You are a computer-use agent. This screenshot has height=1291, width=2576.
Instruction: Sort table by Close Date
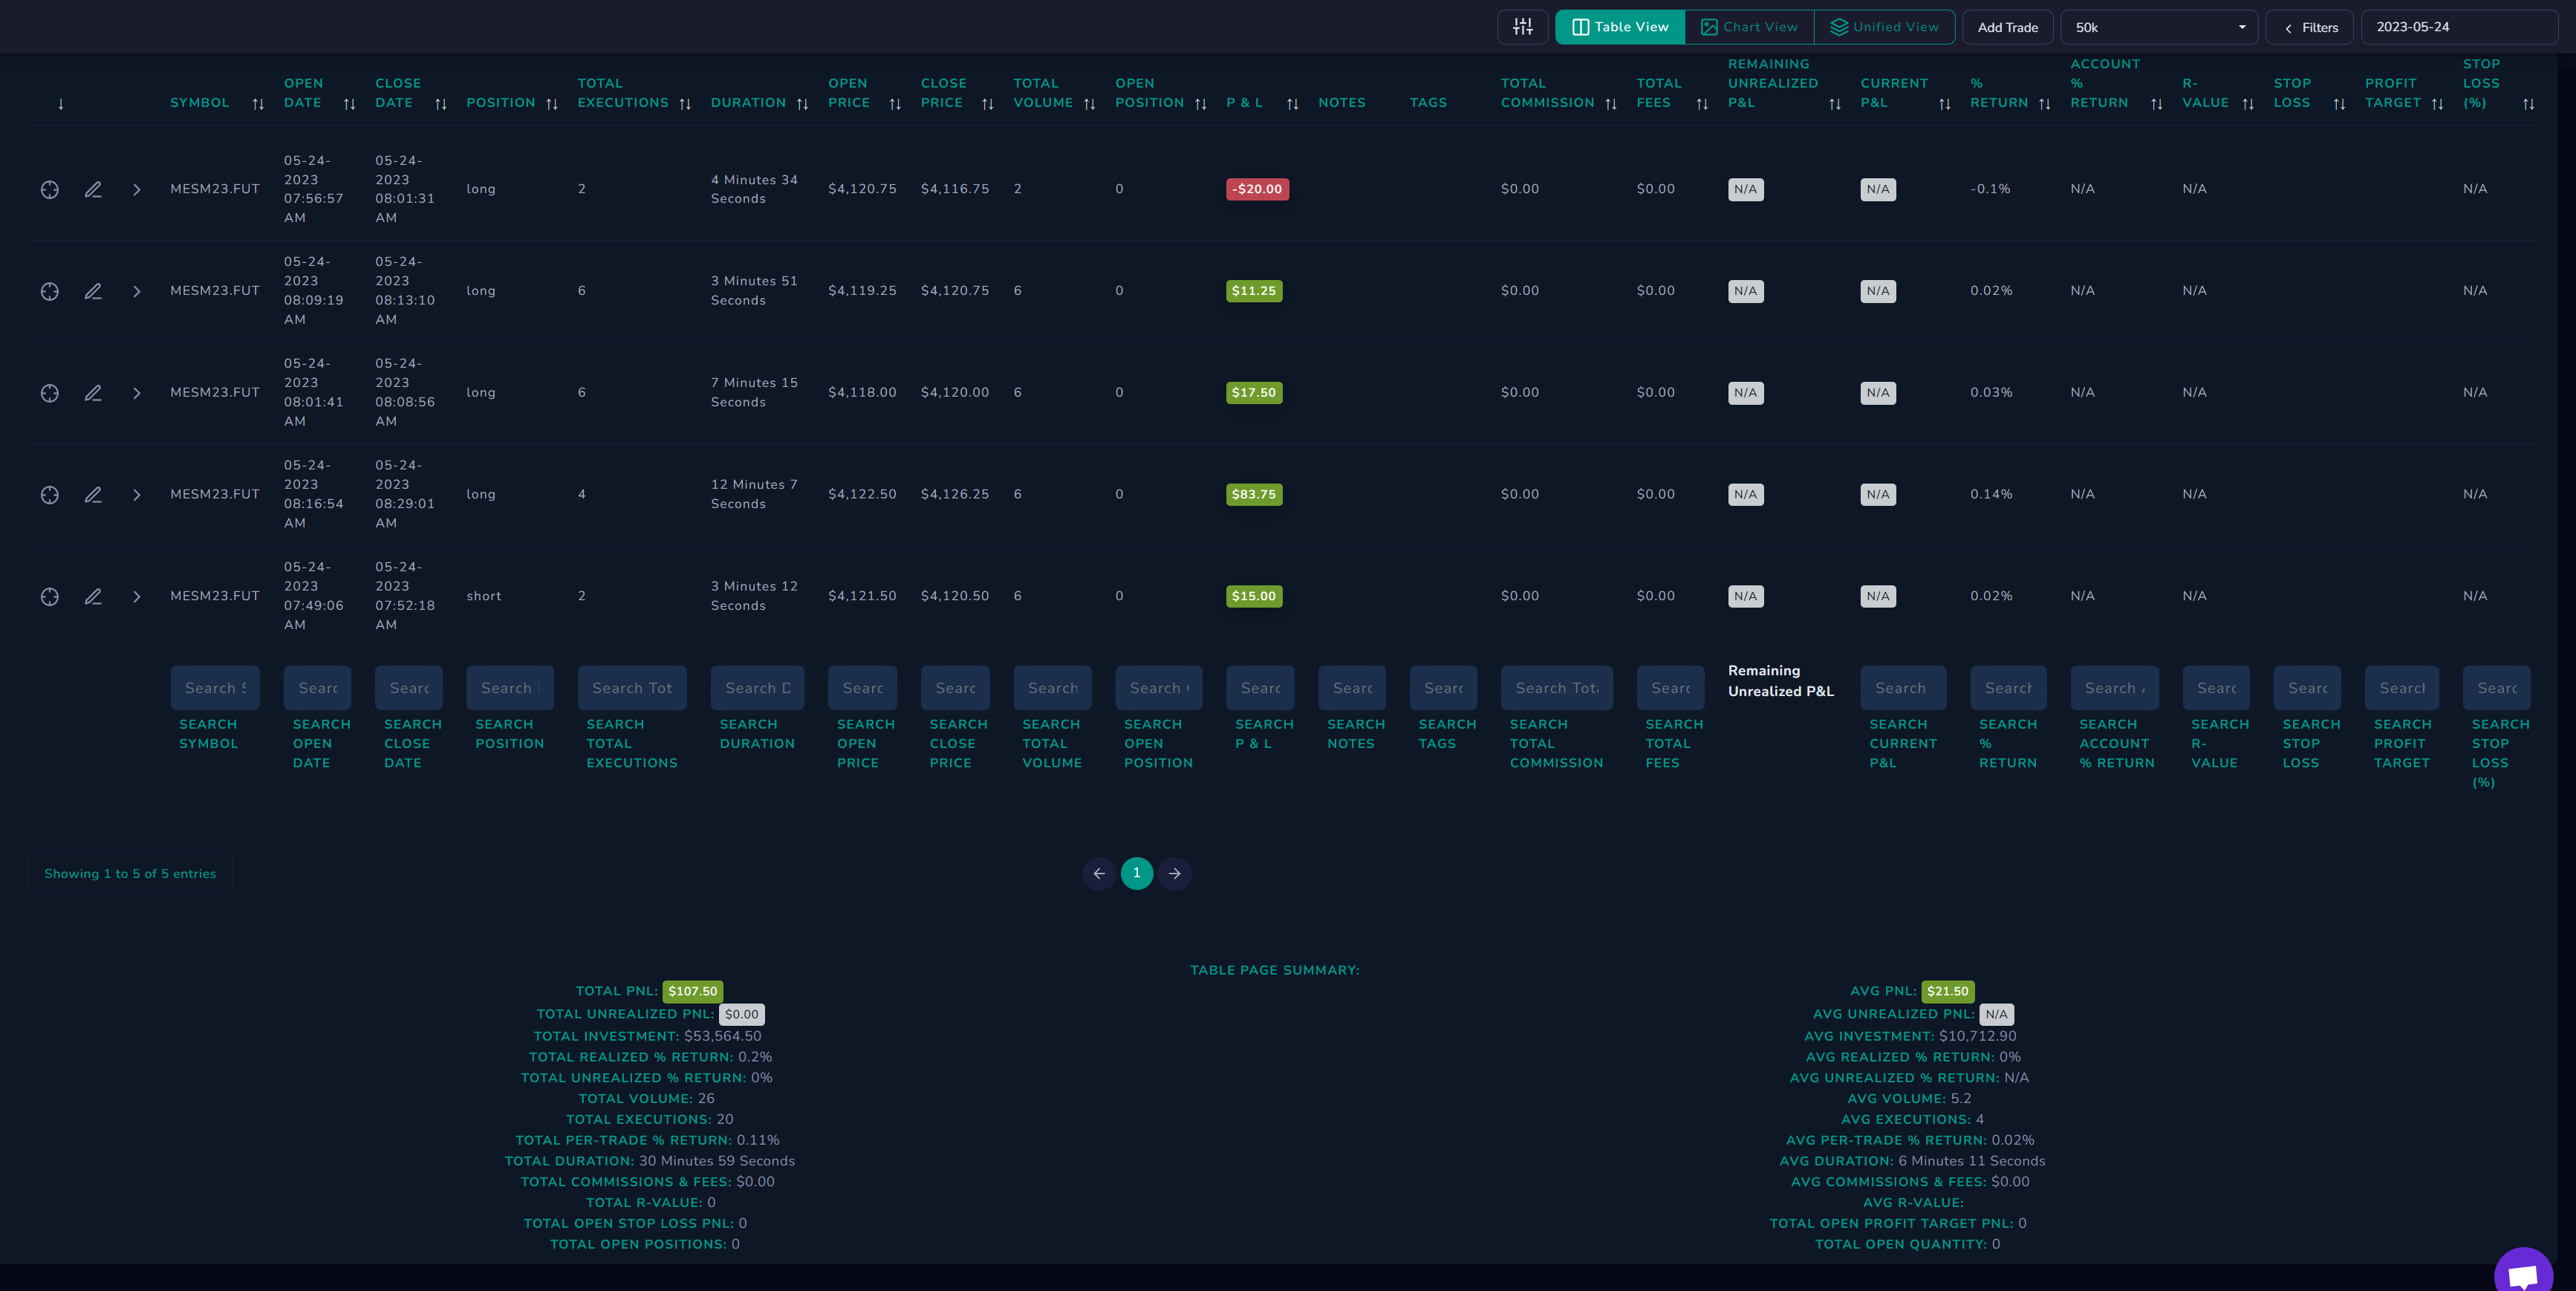pos(440,104)
